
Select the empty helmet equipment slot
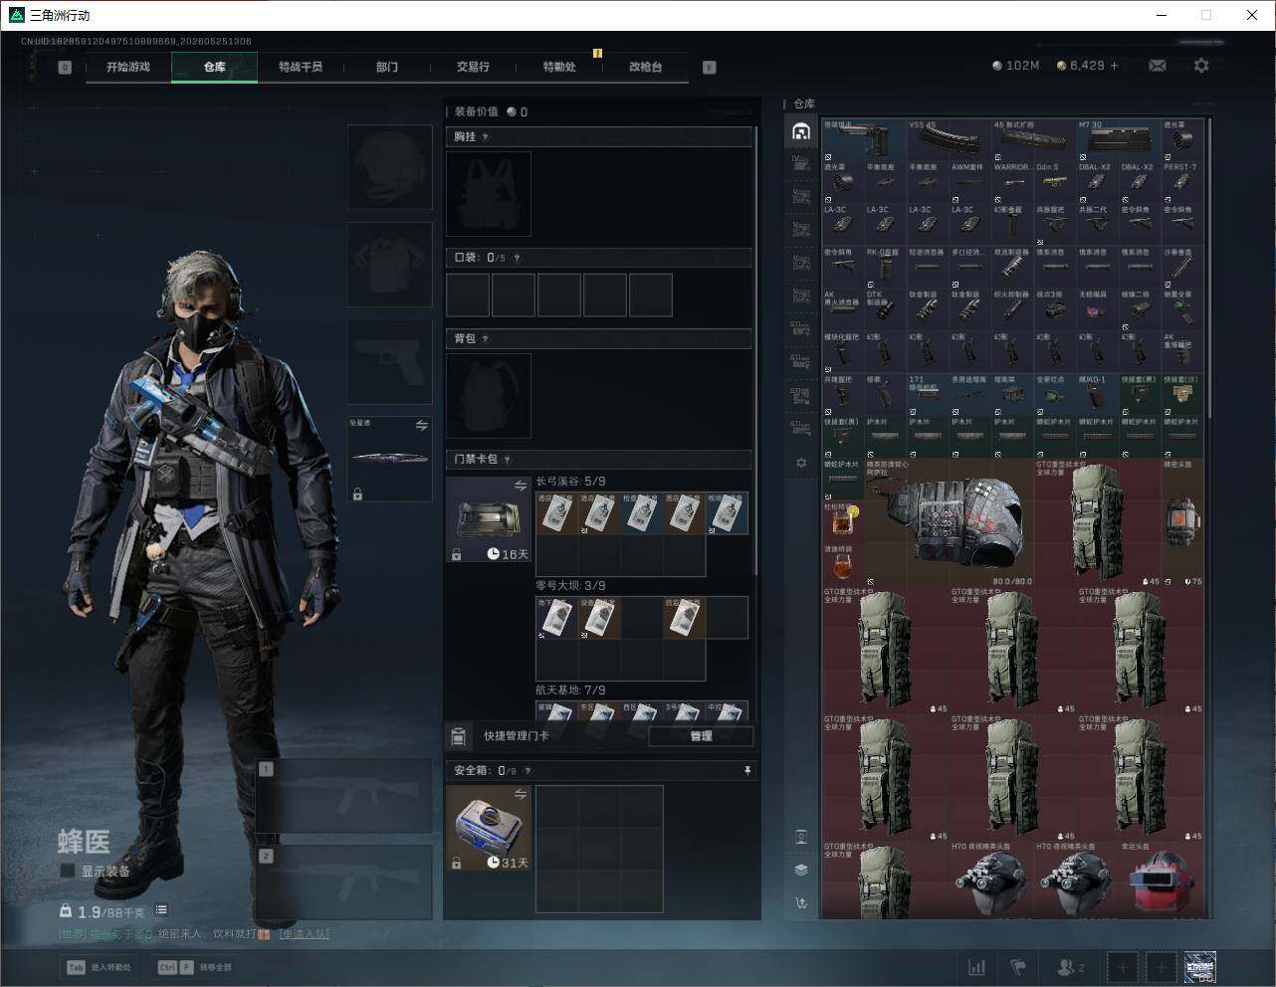tap(389, 166)
